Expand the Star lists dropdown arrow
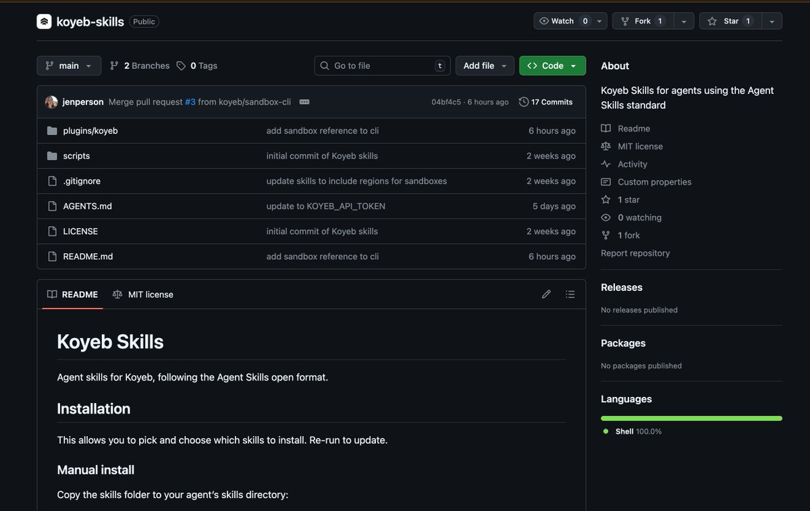810x511 pixels. click(771, 21)
